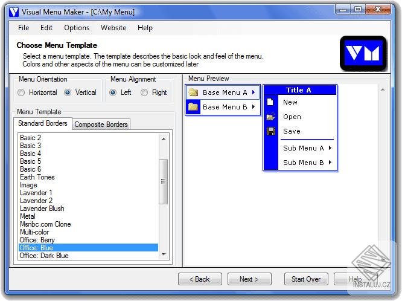Click the Next button

(249, 279)
